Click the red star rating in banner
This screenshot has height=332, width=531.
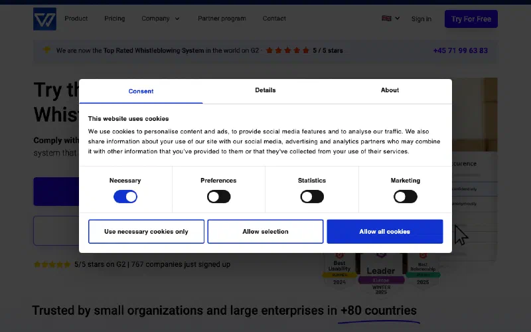(287, 50)
